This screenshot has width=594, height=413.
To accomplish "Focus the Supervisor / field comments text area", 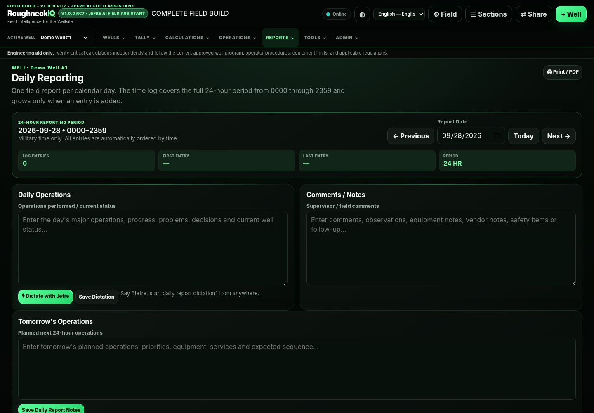I will 441,248.
